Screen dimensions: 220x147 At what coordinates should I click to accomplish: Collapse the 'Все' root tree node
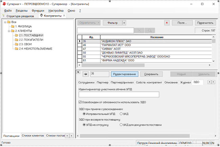tap(5, 22)
